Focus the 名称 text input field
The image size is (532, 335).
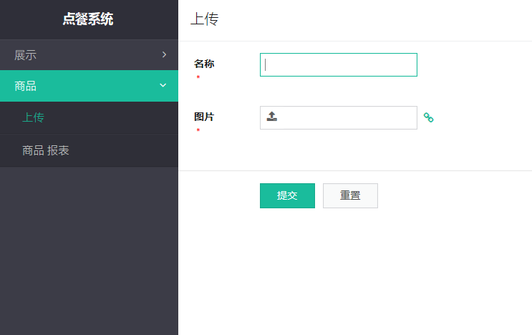point(339,64)
